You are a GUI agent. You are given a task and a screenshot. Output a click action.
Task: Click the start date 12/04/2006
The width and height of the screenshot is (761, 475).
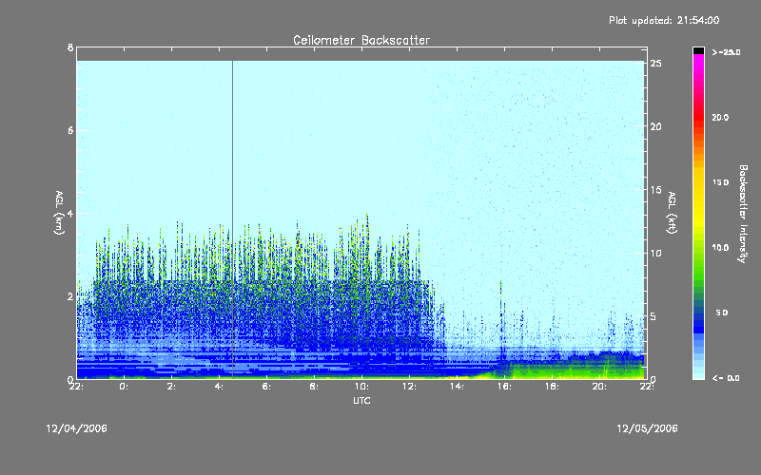tap(77, 428)
